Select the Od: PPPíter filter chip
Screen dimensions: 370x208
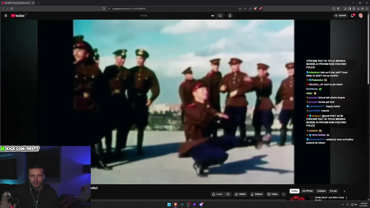(x=308, y=191)
